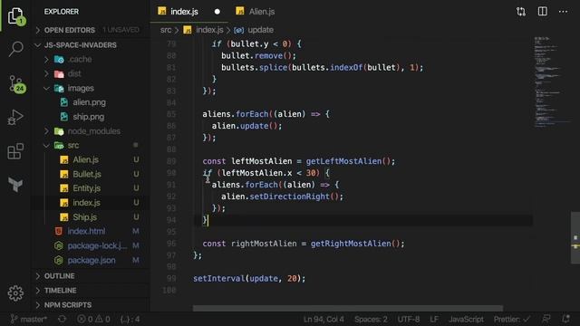The height and width of the screenshot is (326, 580).
Task: Open the Search view in the activity bar
Action: (x=15, y=49)
